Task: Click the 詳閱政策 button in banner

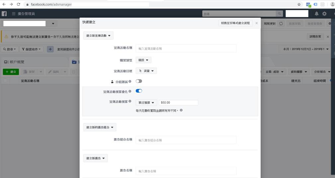Action: (315, 37)
